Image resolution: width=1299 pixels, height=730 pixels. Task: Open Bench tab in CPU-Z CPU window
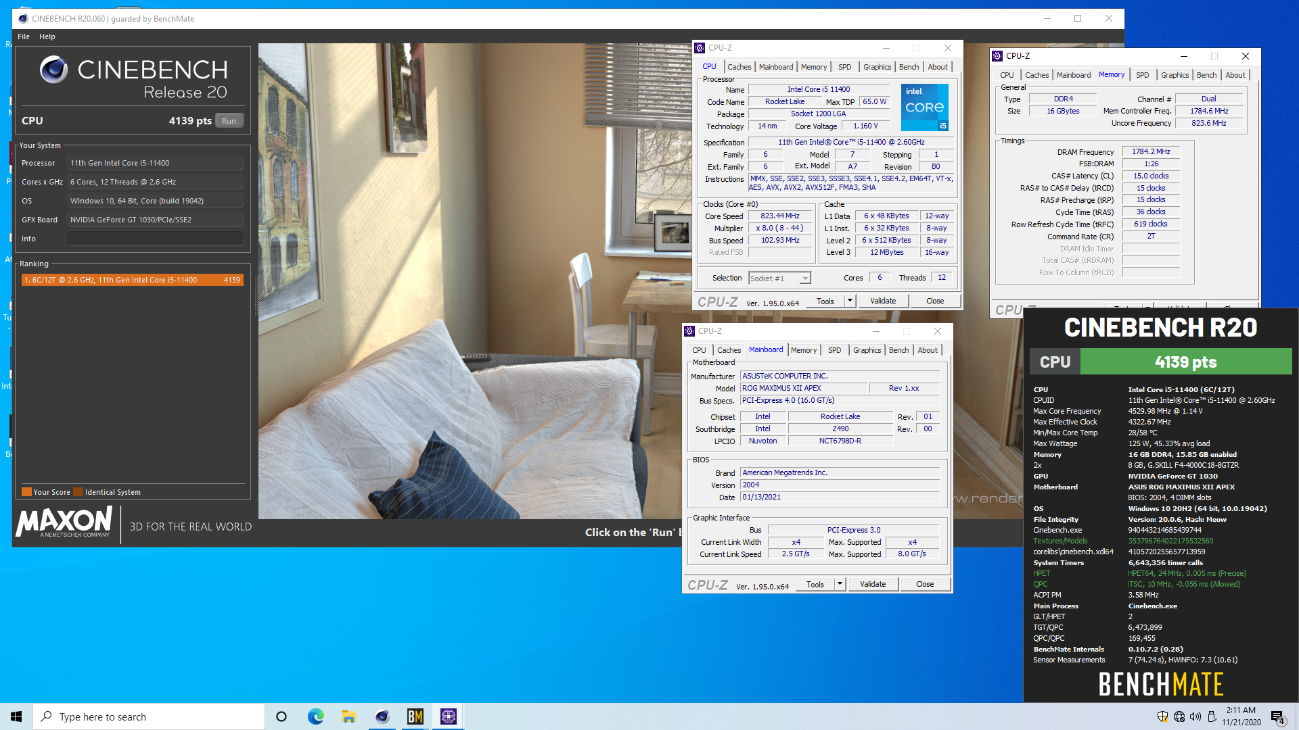pyautogui.click(x=909, y=67)
